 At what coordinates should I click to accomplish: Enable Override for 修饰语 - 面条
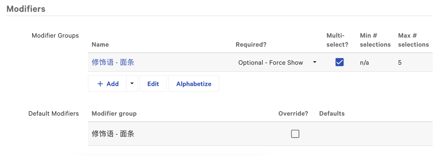point(295,134)
